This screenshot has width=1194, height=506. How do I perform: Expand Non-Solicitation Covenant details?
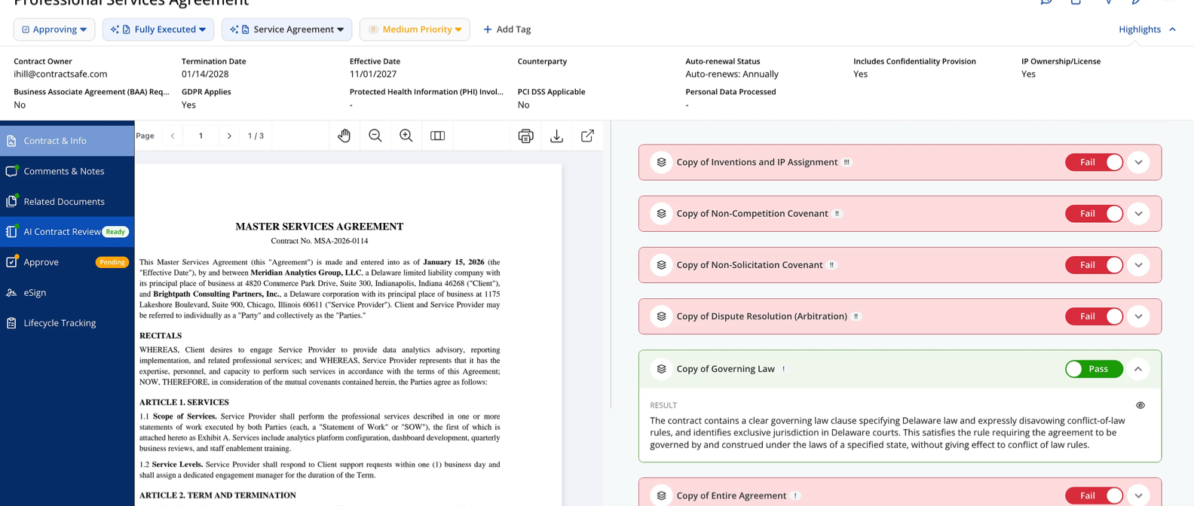(x=1139, y=265)
